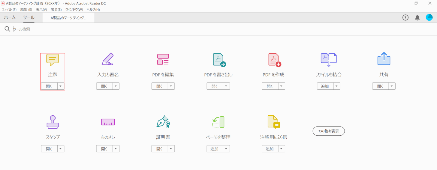Switch to the ホーム tab
The image size is (437, 170).
(x=10, y=18)
